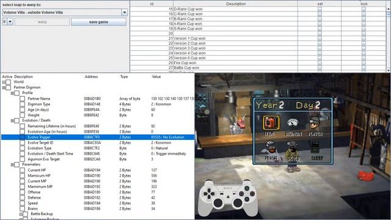Click the Current MP value 196
This screenshot has height=220, width=391.
(x=154, y=181)
